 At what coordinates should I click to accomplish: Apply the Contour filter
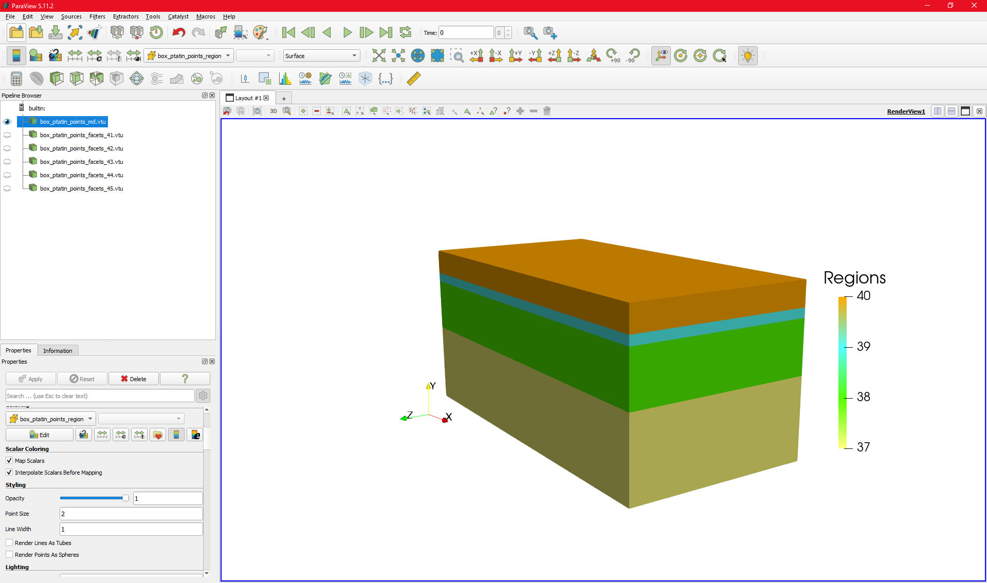click(36, 79)
